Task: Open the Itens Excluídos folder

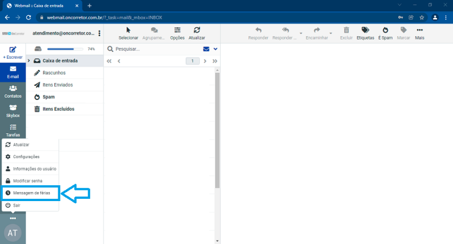Action: pos(65,109)
